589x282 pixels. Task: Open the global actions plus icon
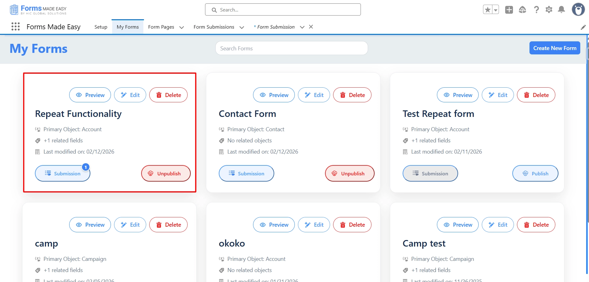click(509, 10)
